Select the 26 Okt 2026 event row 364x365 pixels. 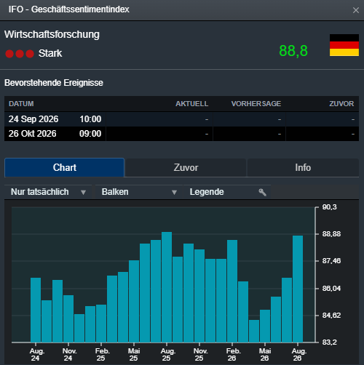coord(181,134)
